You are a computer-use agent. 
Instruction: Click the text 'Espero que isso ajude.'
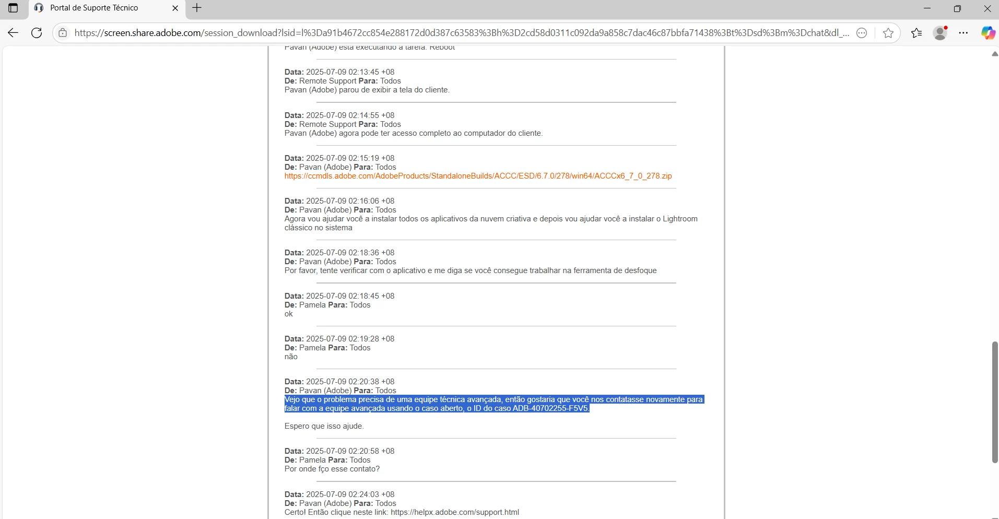click(324, 426)
